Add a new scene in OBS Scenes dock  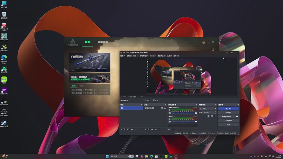click(121, 129)
